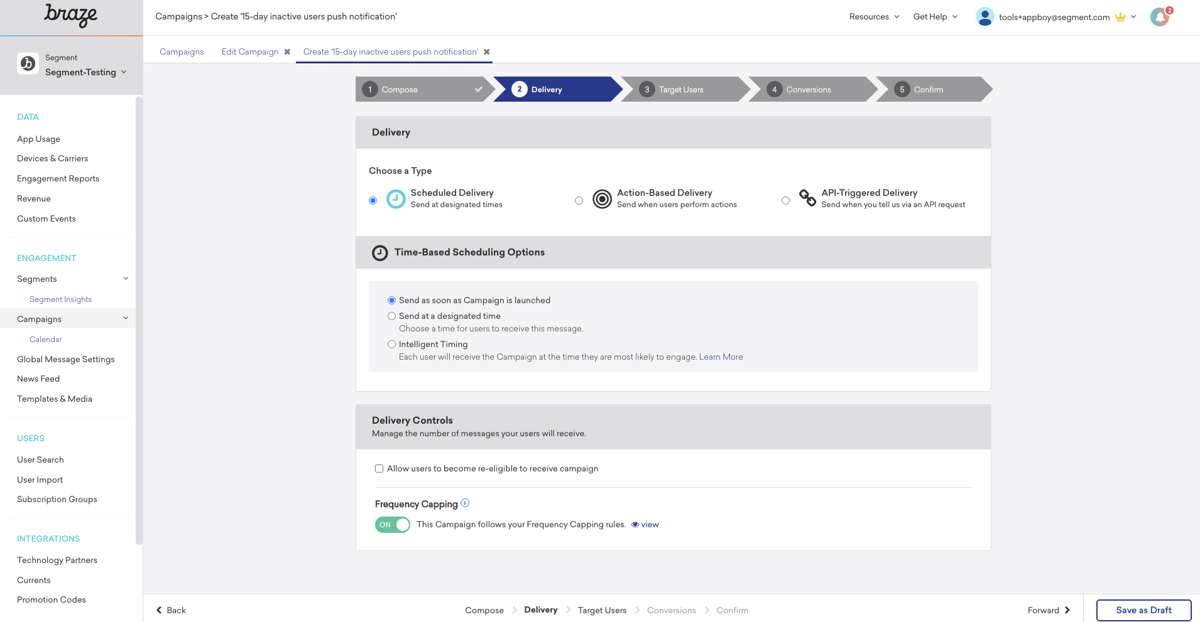Click the eye icon next to view

pyautogui.click(x=635, y=525)
